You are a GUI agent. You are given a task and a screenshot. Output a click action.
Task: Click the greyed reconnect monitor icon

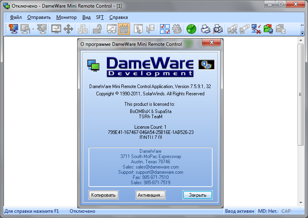(25, 29)
